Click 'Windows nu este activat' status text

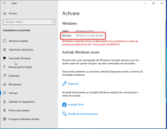coord(89,36)
